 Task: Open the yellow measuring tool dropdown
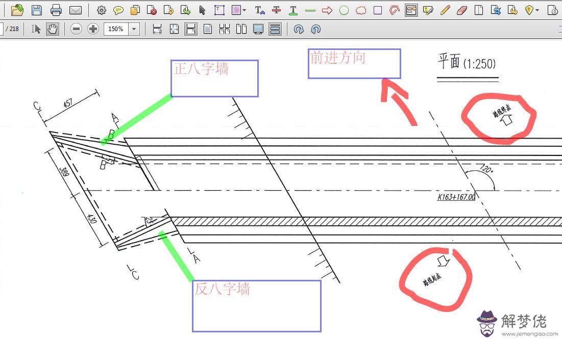click(x=537, y=10)
